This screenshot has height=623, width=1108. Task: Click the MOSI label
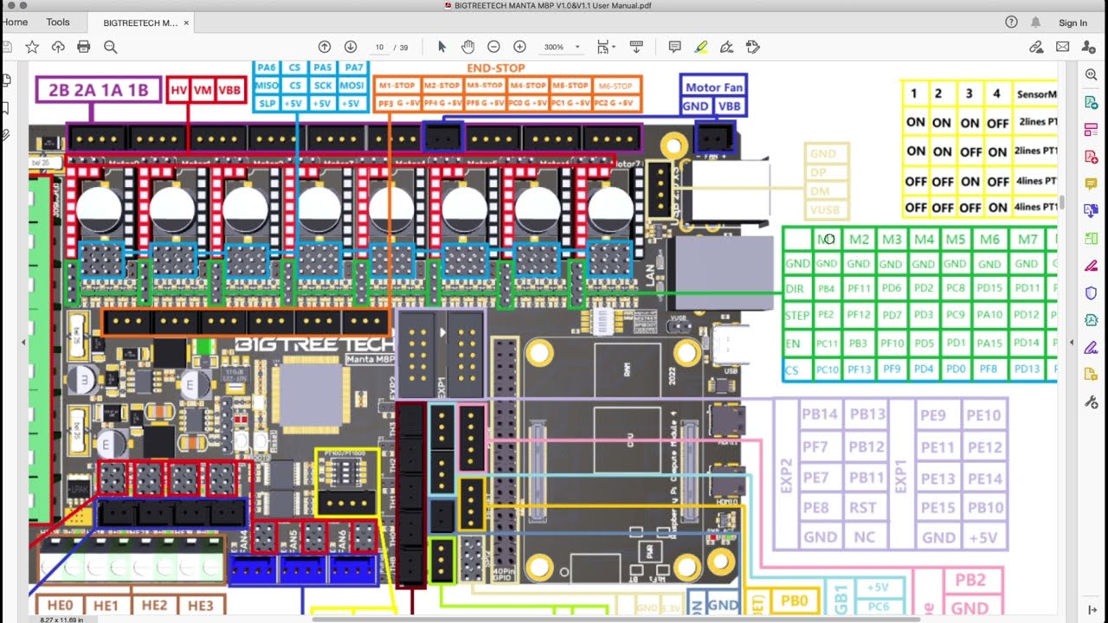coord(351,86)
